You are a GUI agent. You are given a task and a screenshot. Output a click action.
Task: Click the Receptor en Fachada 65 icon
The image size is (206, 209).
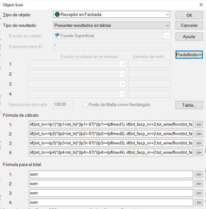(x=57, y=14)
